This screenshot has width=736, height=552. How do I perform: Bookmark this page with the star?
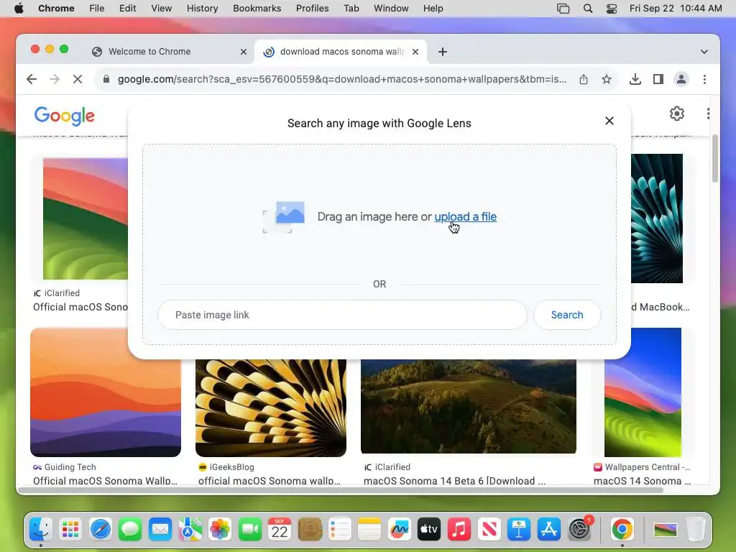tap(607, 79)
